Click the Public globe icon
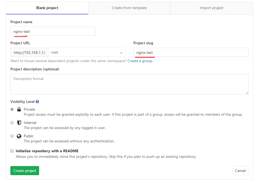The width and height of the screenshot is (259, 181). 19,136
